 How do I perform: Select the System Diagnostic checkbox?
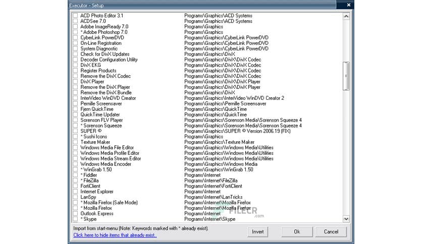pyautogui.click(x=75, y=48)
